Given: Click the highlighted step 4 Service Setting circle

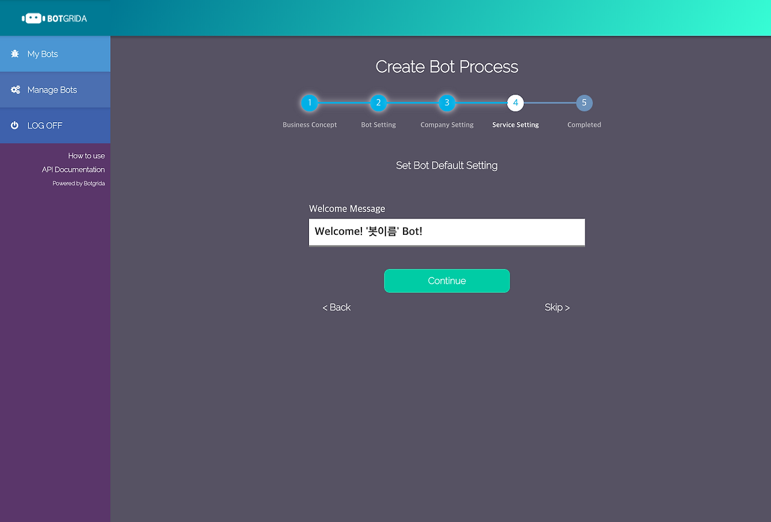Looking at the screenshot, I should (x=515, y=102).
